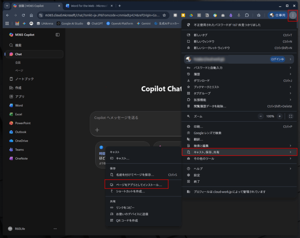Viewport: 300px width, 238px height.
Task: Open Teams from the sidebar
Action: 19,149
